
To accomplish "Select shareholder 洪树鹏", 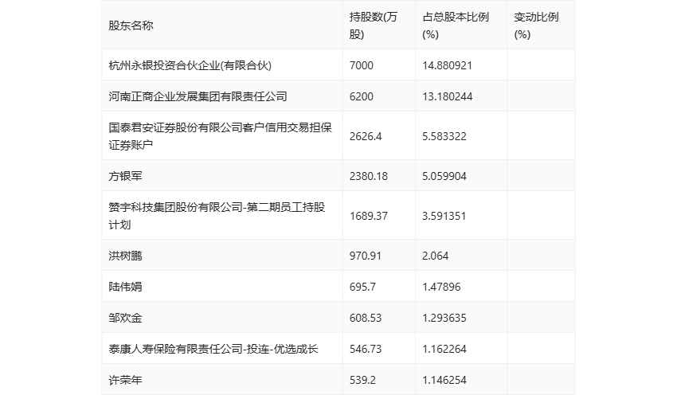I will click(125, 256).
